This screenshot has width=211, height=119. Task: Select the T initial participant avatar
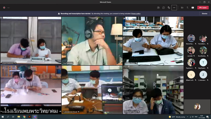[x=203, y=63]
